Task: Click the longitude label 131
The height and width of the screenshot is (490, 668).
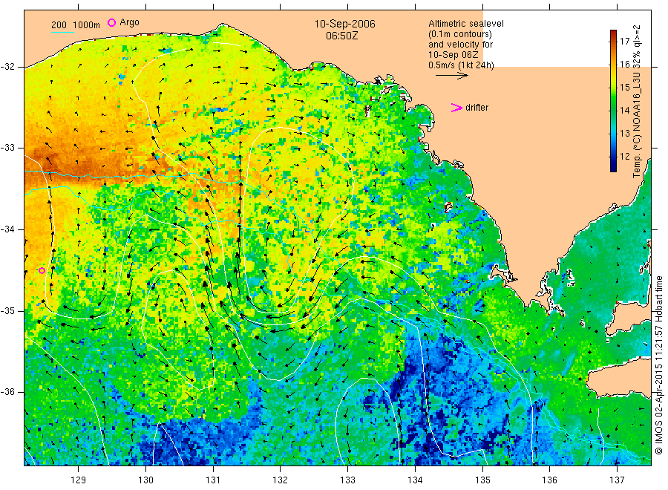Action: coord(213,480)
